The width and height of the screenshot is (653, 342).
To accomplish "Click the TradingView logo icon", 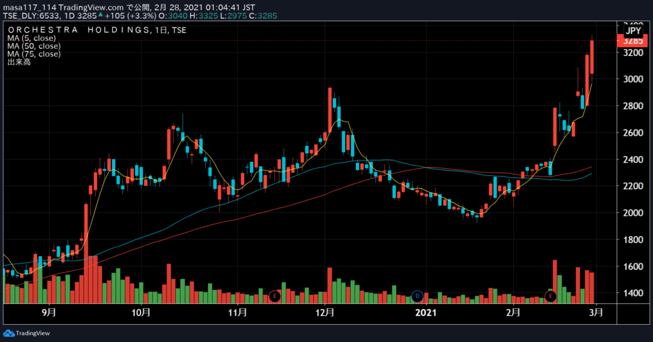I will (8, 333).
